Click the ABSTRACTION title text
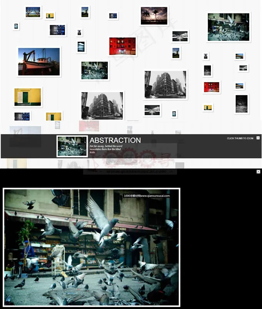The height and width of the screenshot is (309, 262). coord(115,140)
